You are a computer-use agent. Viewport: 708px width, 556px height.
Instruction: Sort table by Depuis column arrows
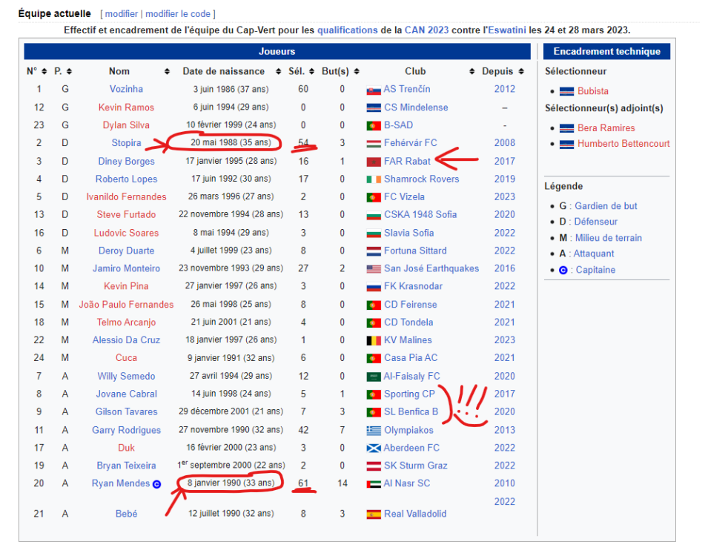521,71
